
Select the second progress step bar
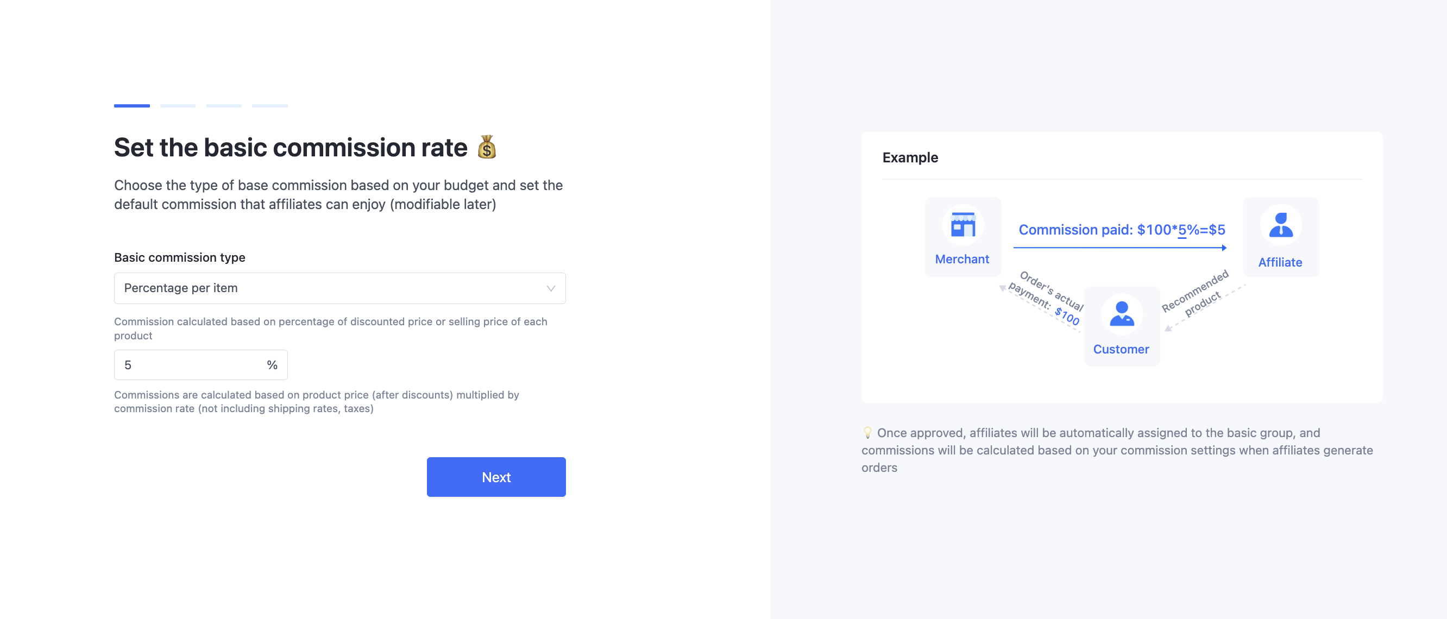[x=178, y=105]
